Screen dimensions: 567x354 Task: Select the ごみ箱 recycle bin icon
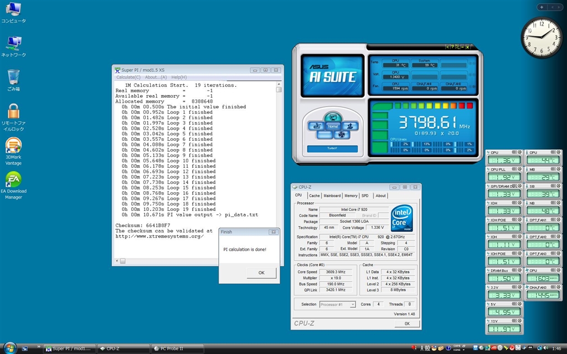(x=13, y=80)
